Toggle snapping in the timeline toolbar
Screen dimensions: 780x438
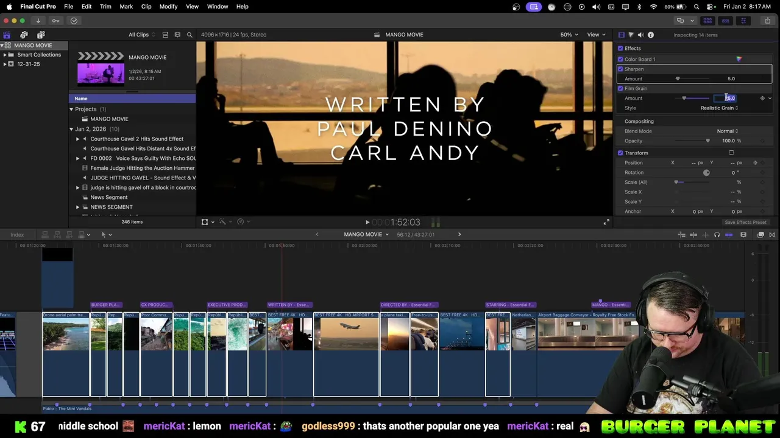(729, 235)
